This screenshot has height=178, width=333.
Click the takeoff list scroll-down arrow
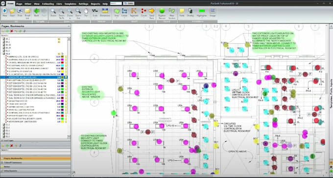coord(69,137)
